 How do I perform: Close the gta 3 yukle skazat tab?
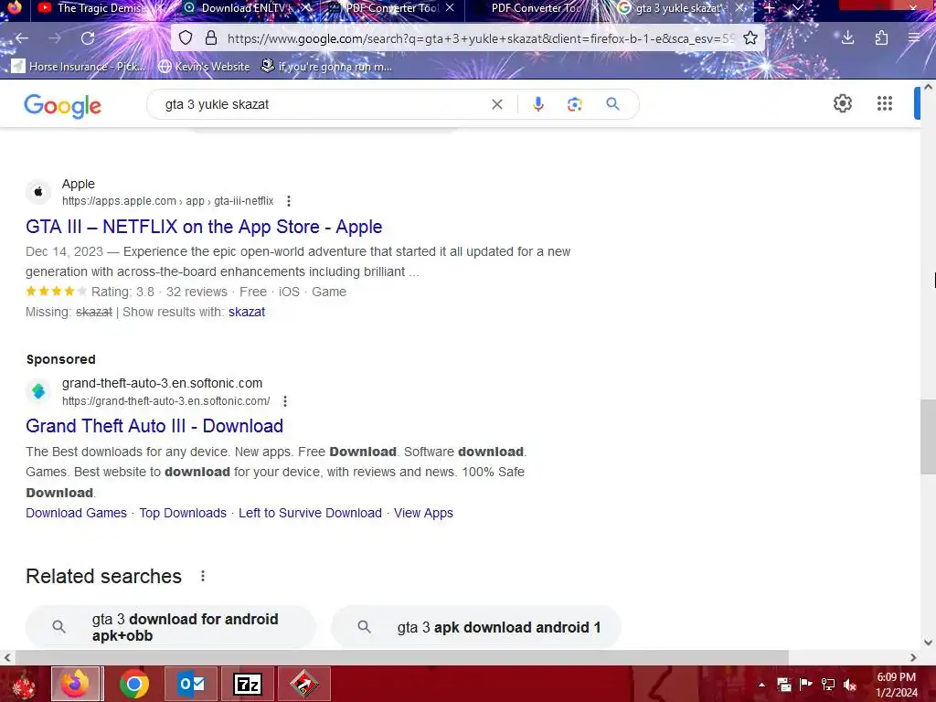tap(739, 7)
